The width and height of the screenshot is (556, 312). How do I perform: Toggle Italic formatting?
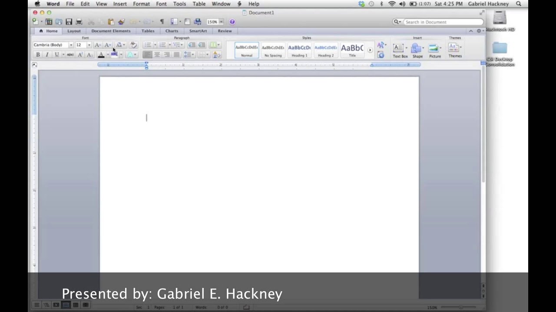pos(47,55)
